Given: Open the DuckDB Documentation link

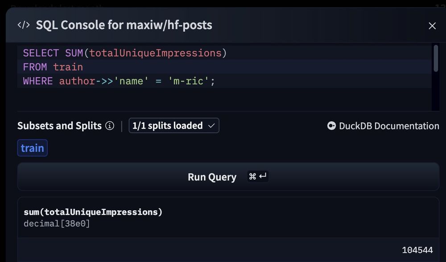Looking at the screenshot, I should tap(383, 126).
